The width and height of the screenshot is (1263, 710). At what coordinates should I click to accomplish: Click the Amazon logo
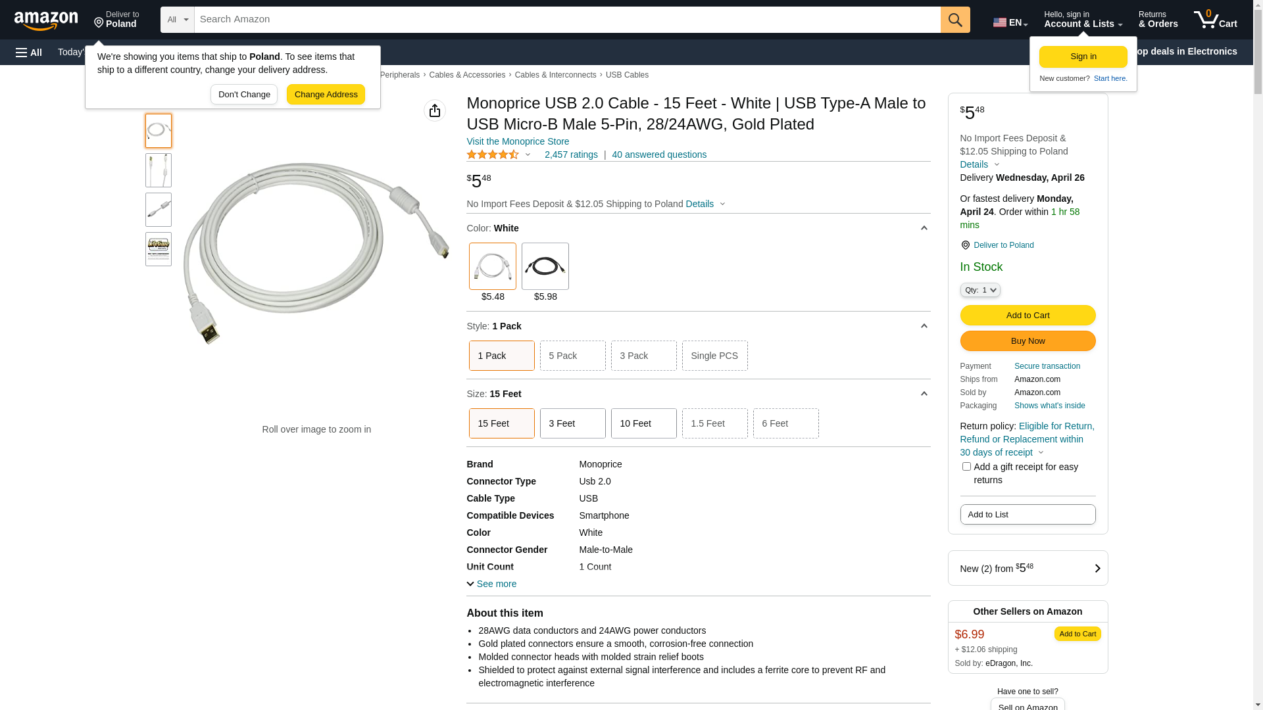(x=46, y=20)
